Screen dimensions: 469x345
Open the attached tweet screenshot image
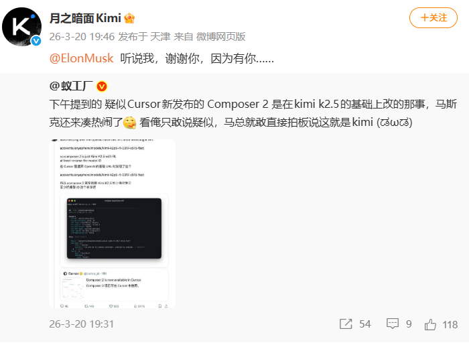pyautogui.click(x=112, y=224)
